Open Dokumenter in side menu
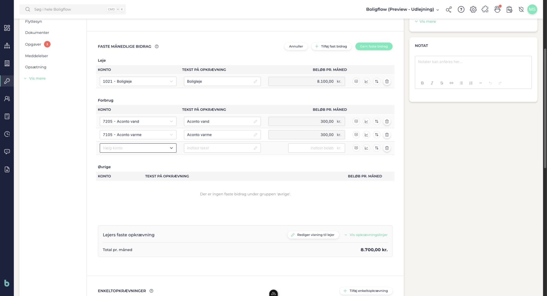547x296 pixels. pos(37,33)
